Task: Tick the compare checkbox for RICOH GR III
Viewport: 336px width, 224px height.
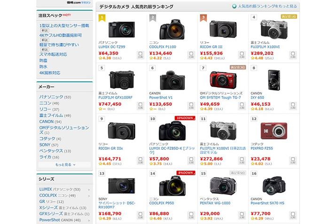Action: (x=242, y=55)
